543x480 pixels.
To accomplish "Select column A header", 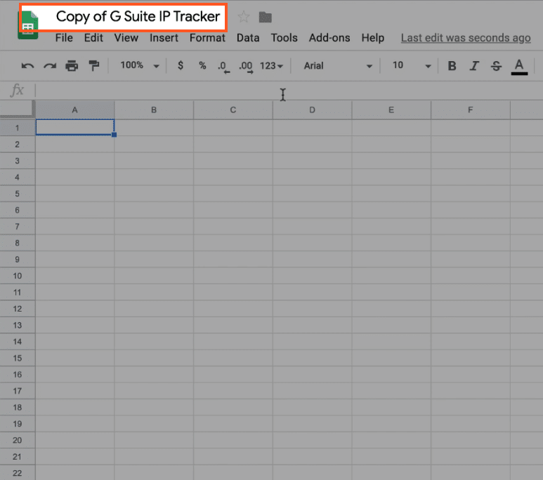I will pyautogui.click(x=74, y=110).
